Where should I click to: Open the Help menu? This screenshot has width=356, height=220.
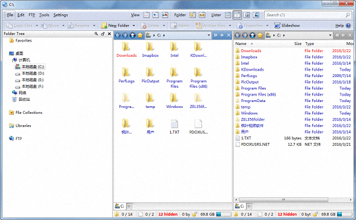point(339,25)
